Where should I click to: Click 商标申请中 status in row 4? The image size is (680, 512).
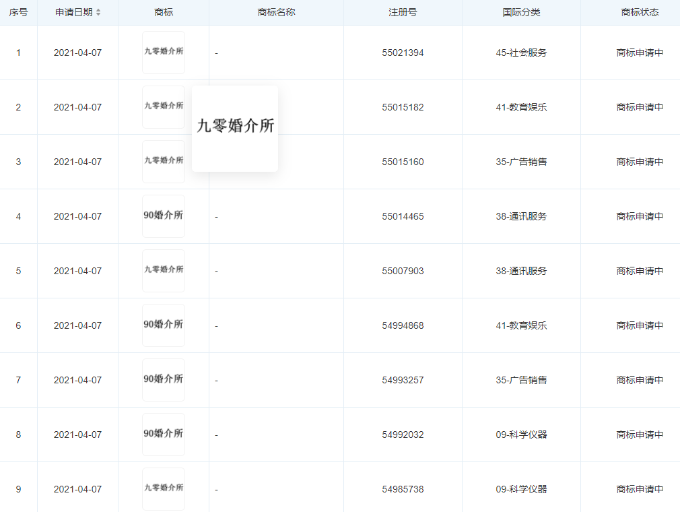coord(640,216)
